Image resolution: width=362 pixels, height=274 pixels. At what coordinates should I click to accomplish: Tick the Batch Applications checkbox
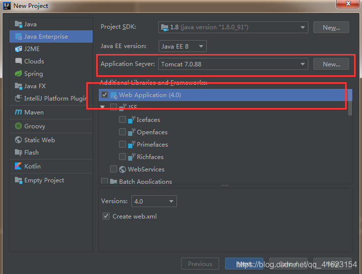(105, 181)
